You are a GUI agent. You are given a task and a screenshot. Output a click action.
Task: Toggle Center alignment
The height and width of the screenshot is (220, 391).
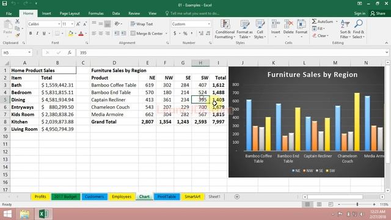pyautogui.click(x=101, y=33)
